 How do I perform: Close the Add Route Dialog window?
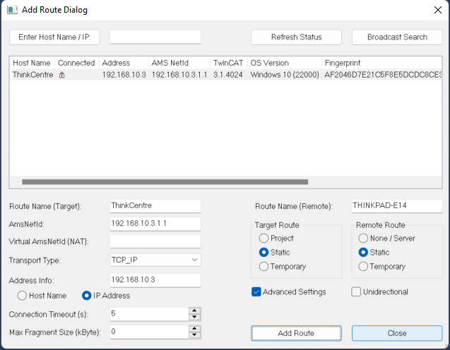click(435, 11)
